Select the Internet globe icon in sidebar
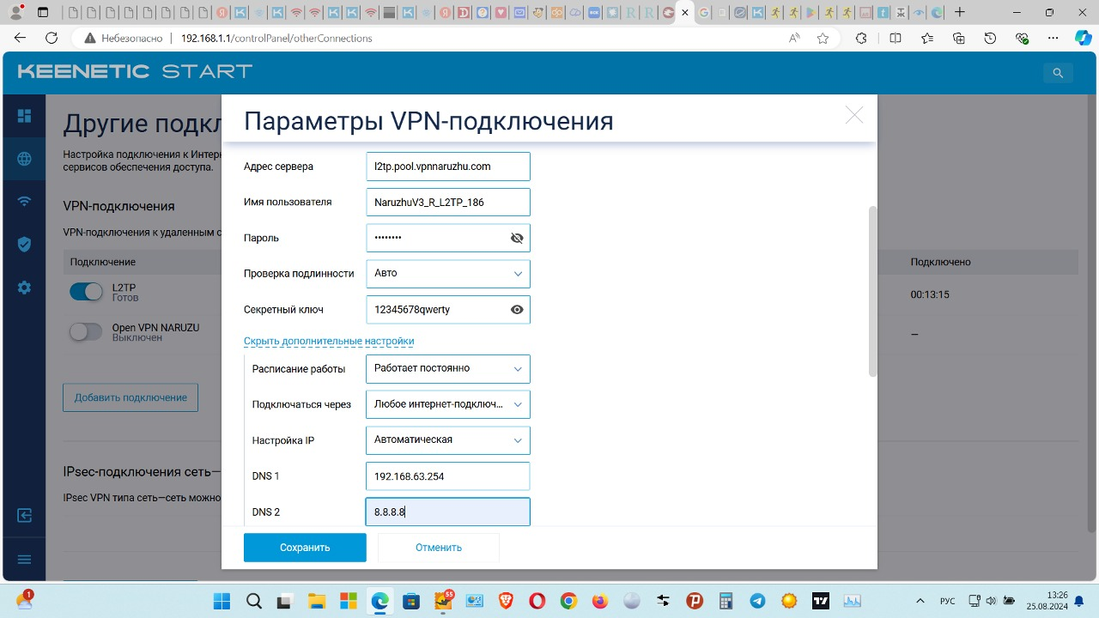Image resolution: width=1099 pixels, height=618 pixels. click(x=23, y=159)
